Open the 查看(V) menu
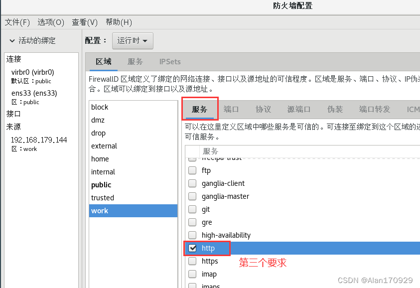Viewport: 420px width, 288px height. pyautogui.click(x=84, y=22)
